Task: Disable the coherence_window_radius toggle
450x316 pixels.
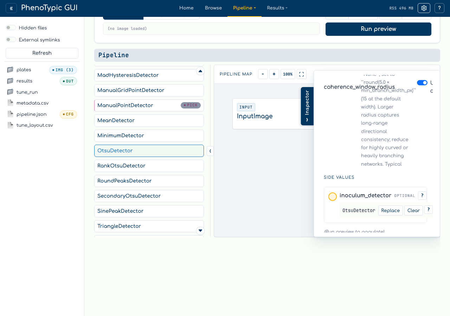Action: pyautogui.click(x=422, y=83)
